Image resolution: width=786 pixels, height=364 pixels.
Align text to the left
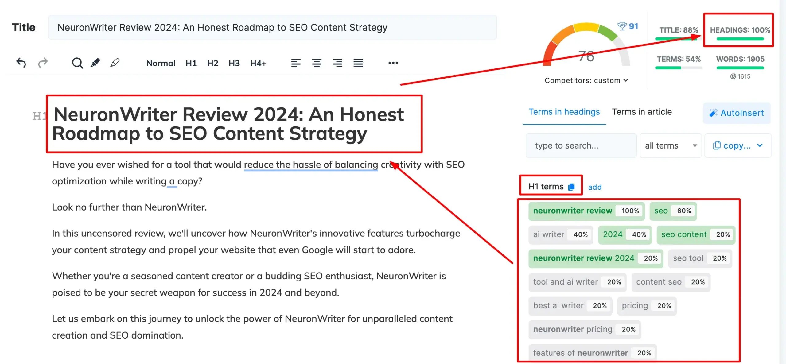tap(296, 63)
